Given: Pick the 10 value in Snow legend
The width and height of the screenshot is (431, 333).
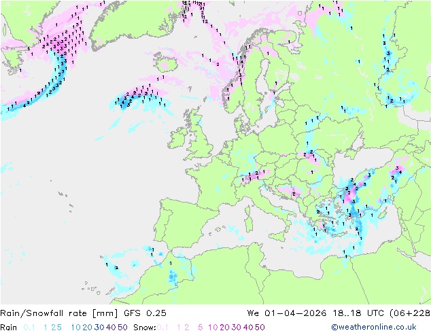Looking at the screenshot, I should pyautogui.click(x=213, y=328).
